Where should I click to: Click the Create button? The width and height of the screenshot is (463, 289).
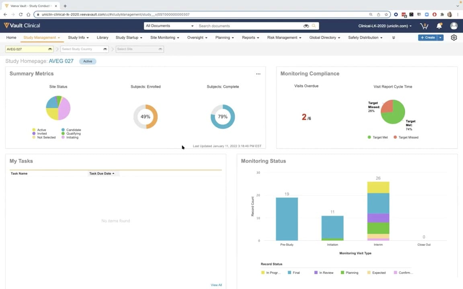427,38
